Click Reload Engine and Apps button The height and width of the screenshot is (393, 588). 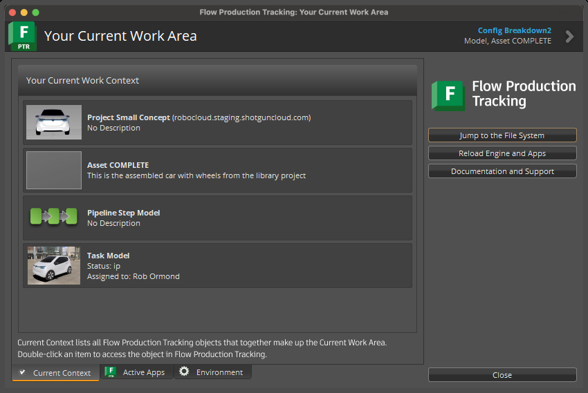click(502, 153)
